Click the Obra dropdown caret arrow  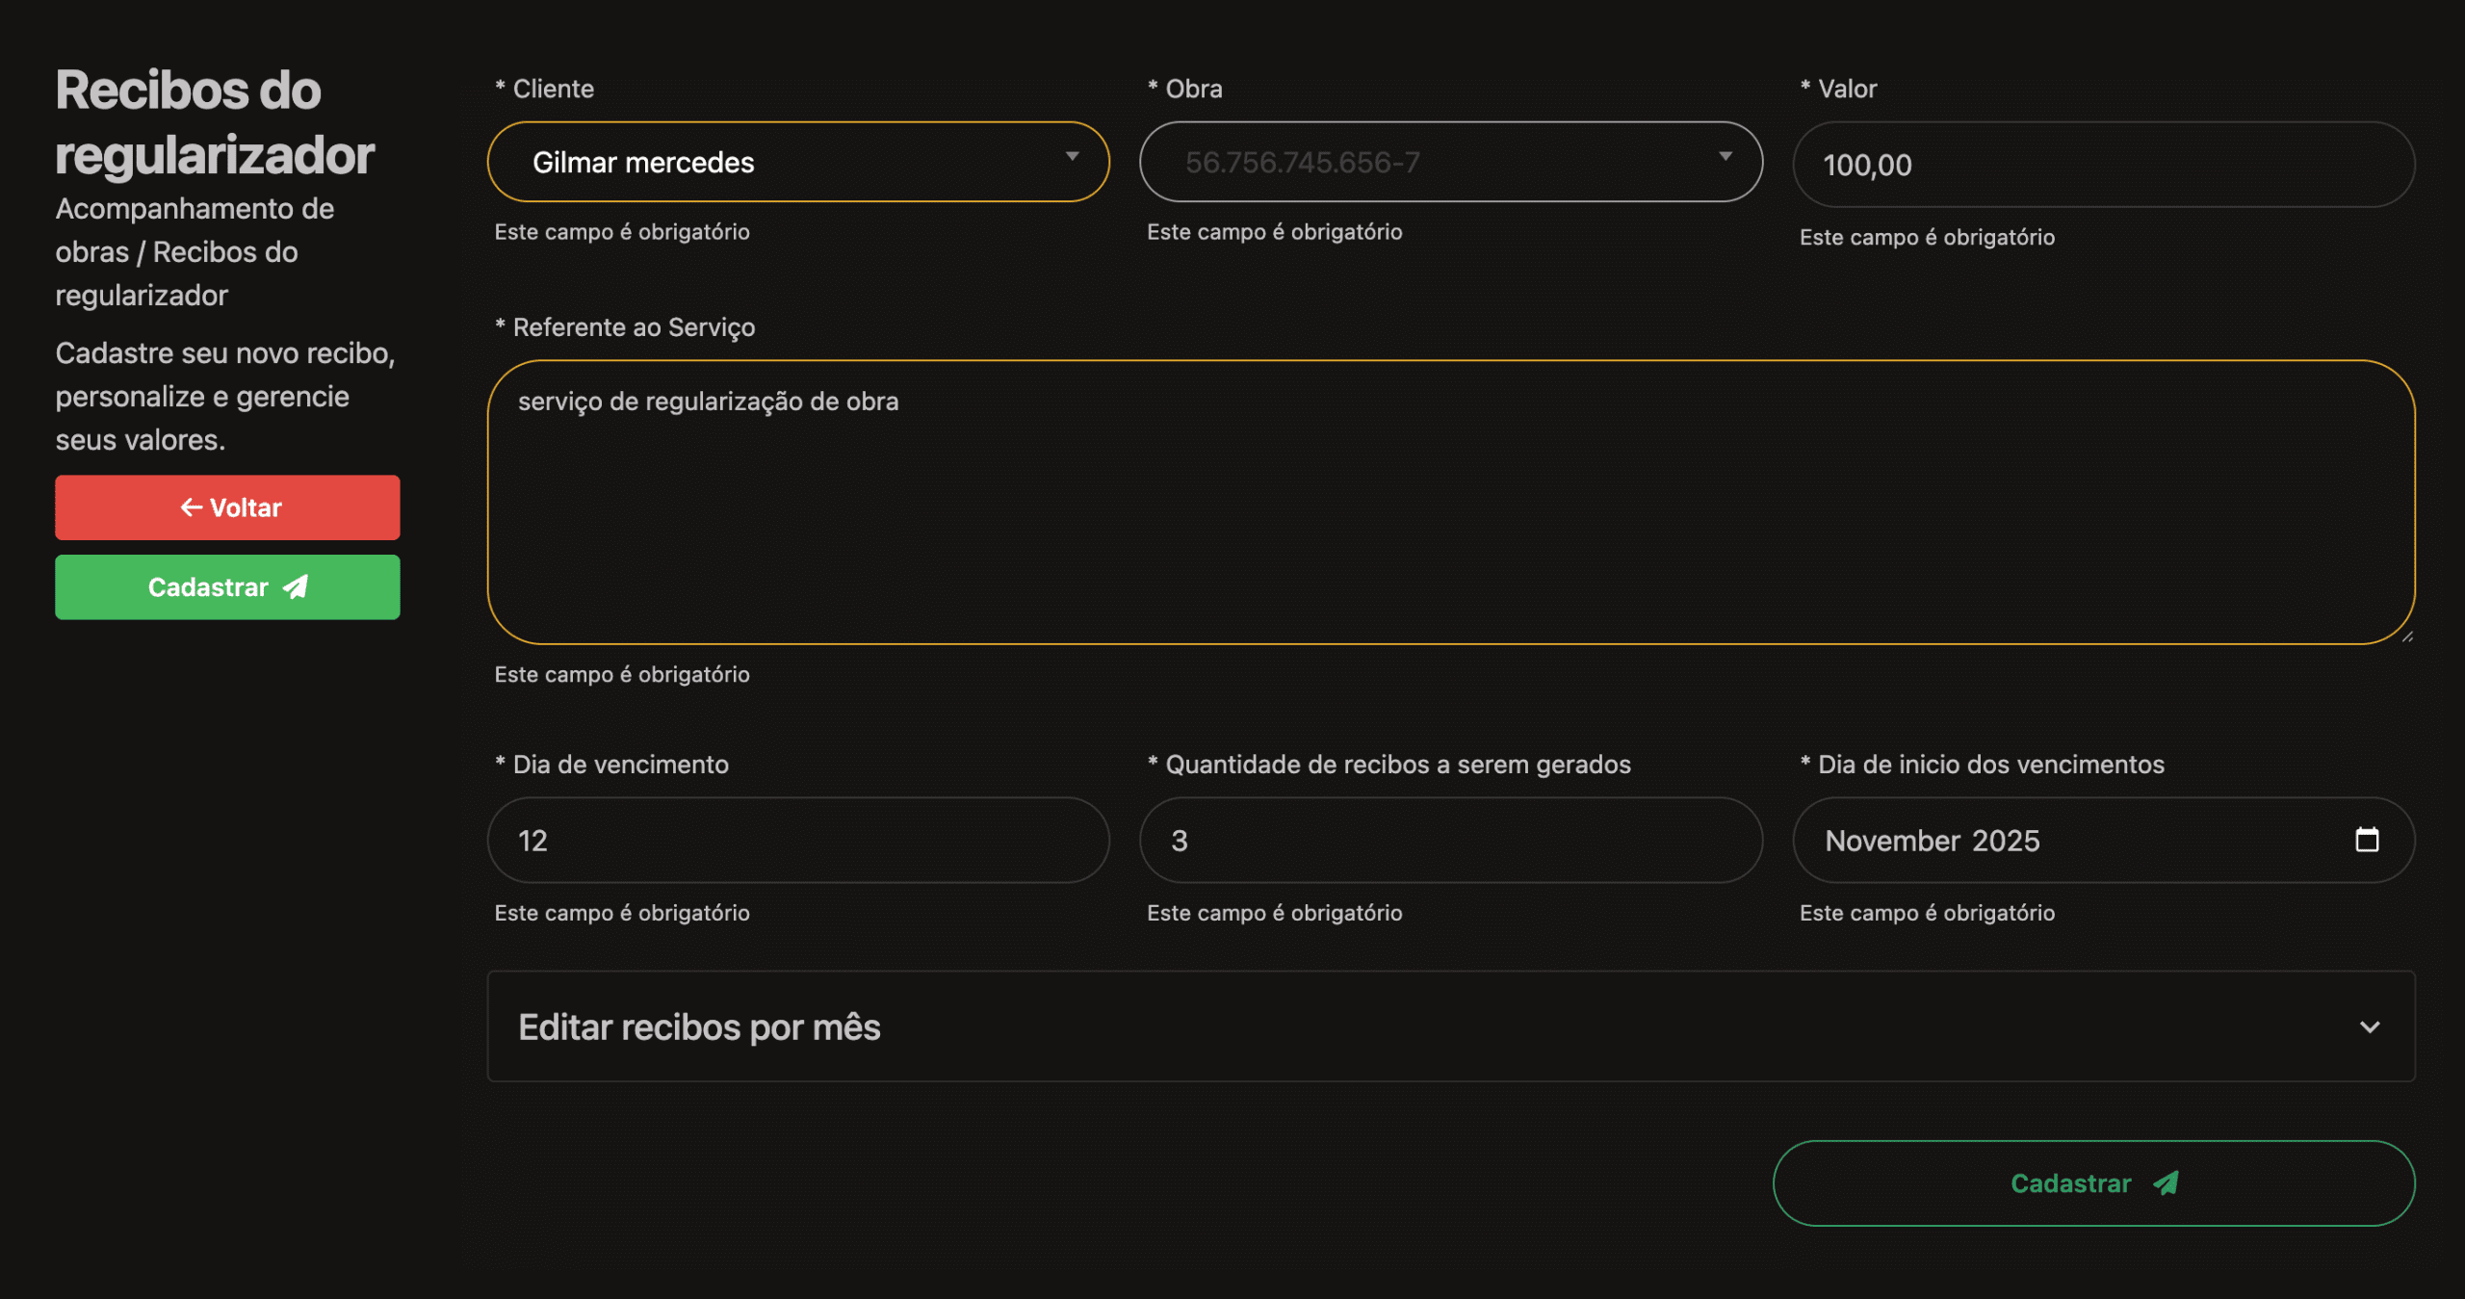coord(1725,156)
